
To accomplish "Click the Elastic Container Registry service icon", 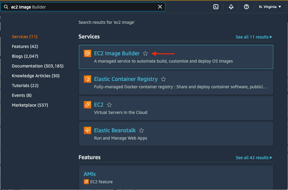I will [x=87, y=79].
